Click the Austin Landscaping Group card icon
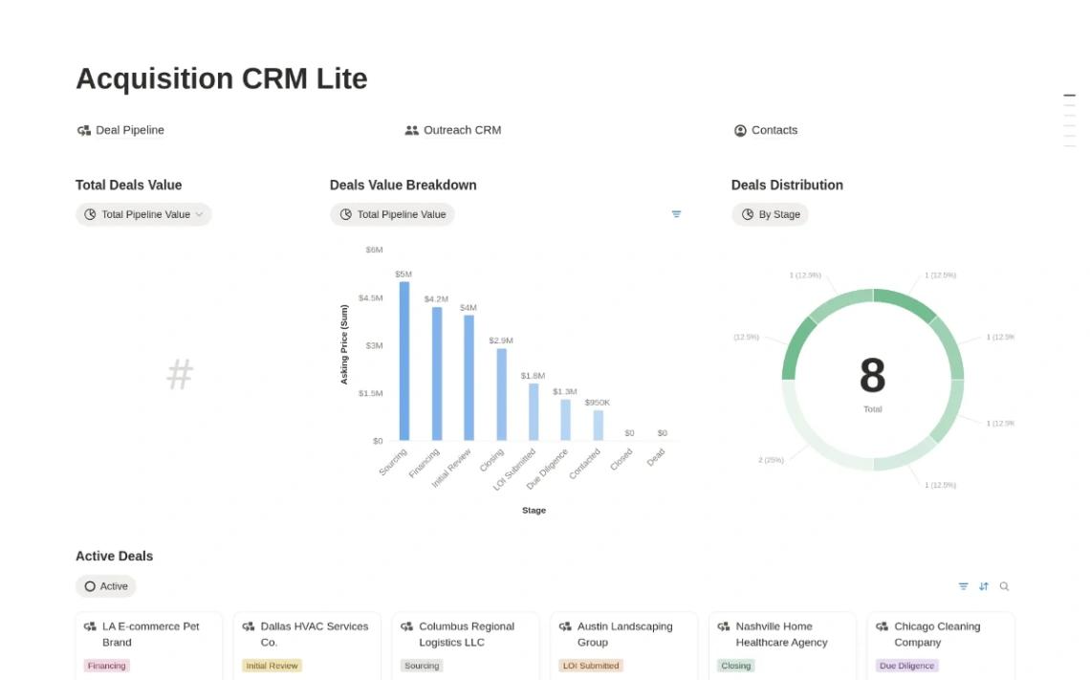 (x=565, y=626)
